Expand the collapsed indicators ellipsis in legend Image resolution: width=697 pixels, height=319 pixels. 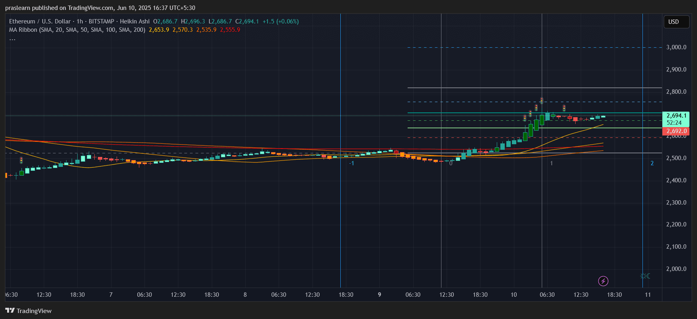coord(12,39)
